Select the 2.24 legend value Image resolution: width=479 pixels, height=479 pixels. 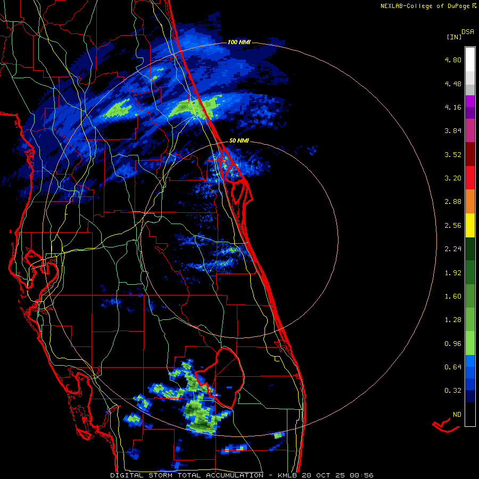point(453,249)
